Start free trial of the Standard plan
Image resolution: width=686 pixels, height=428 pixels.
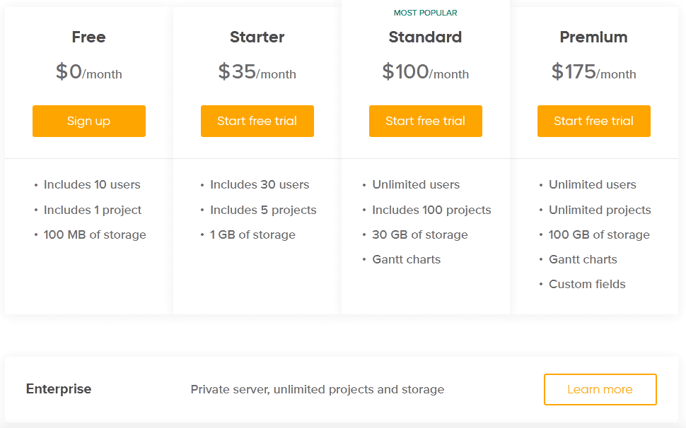pyautogui.click(x=425, y=121)
